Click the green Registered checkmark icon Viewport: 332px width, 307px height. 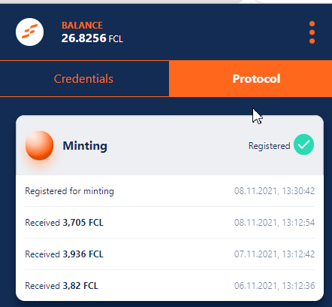coord(303,144)
